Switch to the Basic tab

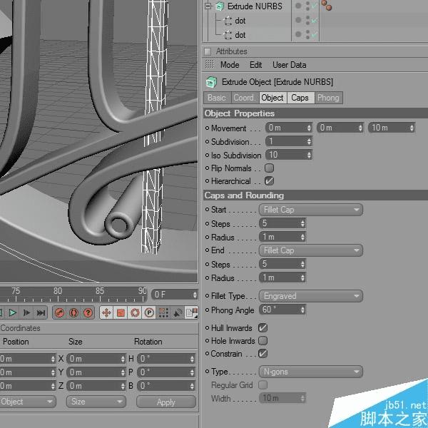[218, 98]
